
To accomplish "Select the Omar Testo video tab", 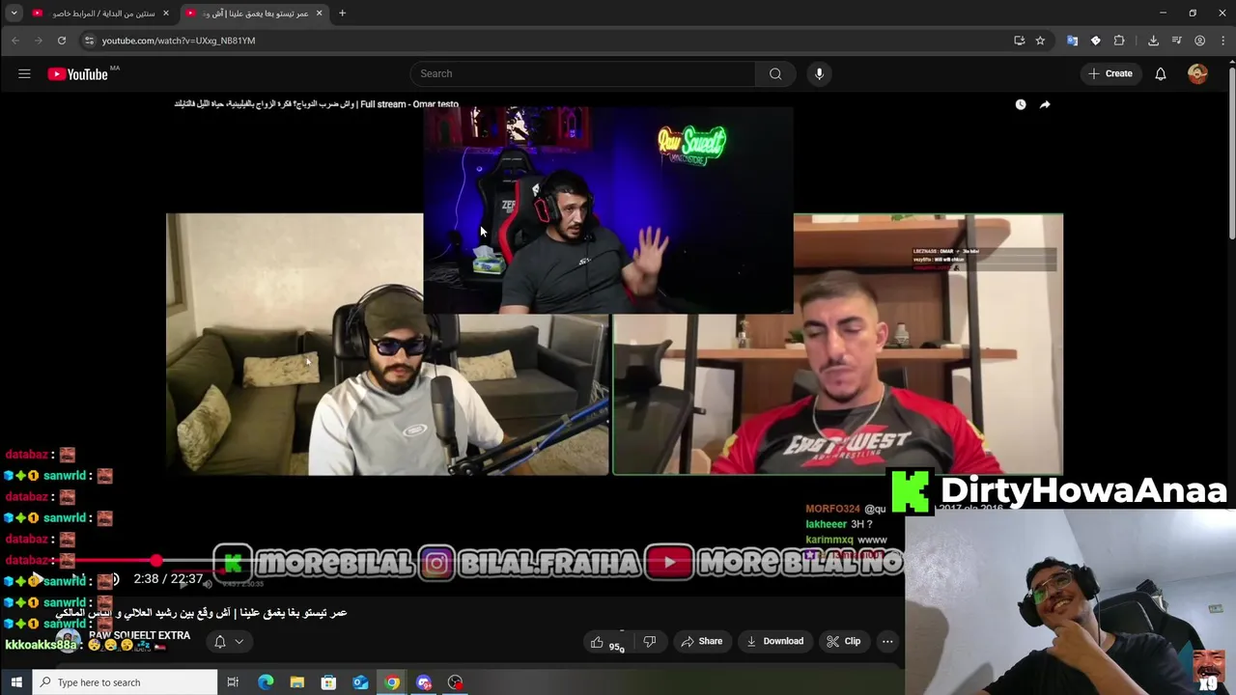I will [254, 14].
